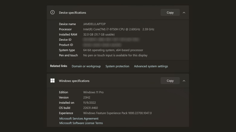Screen dimensions: 236x132
Task: Click the Windows specifications header title
Action: [74, 81]
